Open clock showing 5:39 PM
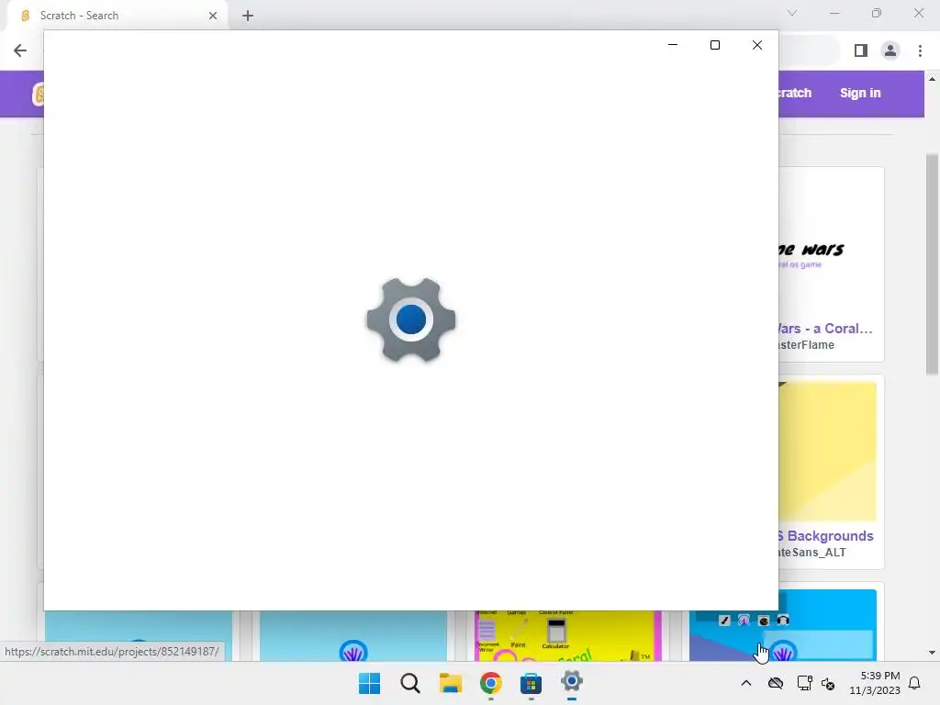 coord(875,683)
